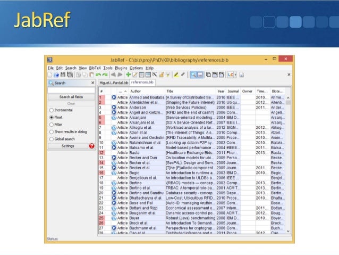The height and width of the screenshot is (255, 339).
Task: Sort entries by the Journal column header
Action: click(233, 92)
